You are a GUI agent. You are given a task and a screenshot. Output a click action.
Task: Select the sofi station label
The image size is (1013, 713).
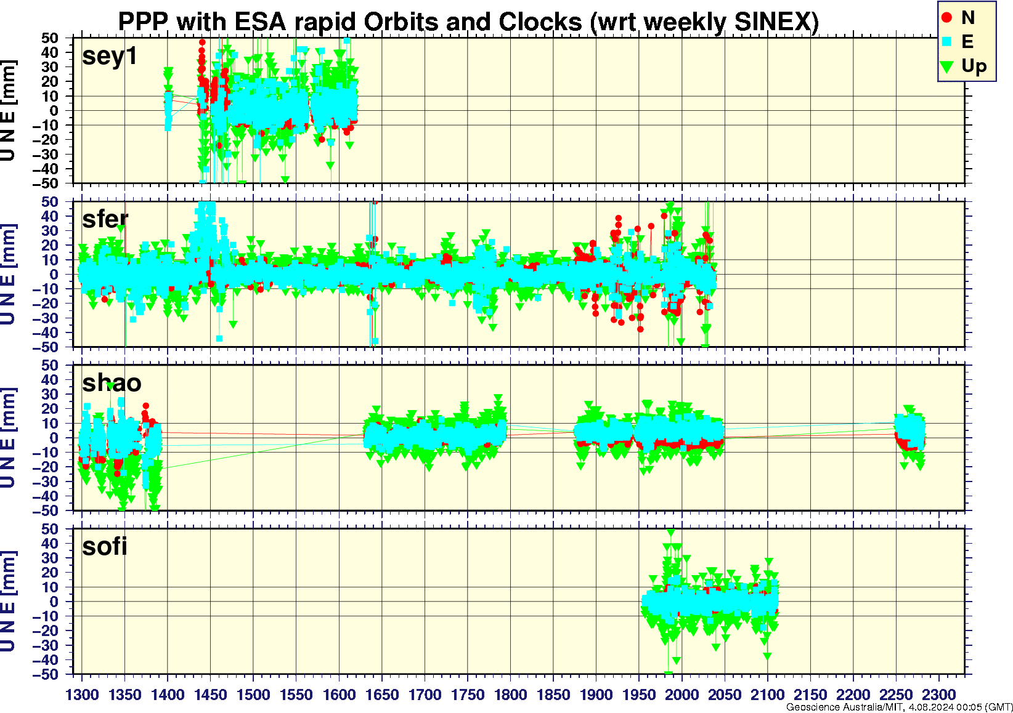(104, 546)
